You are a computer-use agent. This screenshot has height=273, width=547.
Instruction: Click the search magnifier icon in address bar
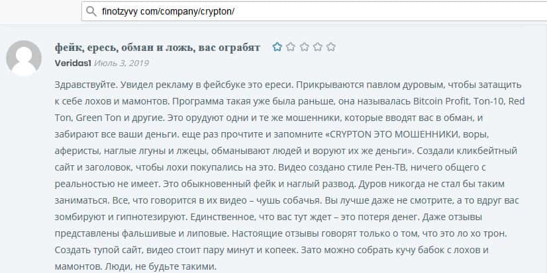click(91, 11)
